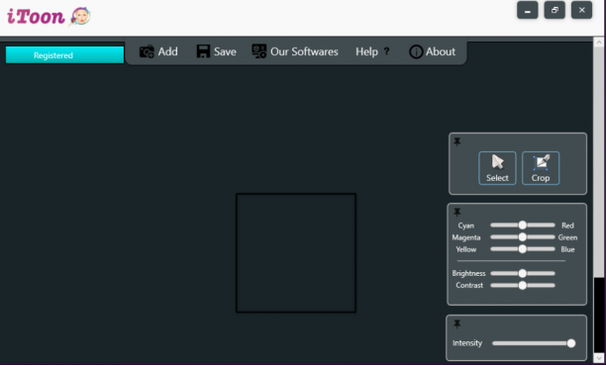Activate the Crop tool
The image size is (606, 365).
541,168
